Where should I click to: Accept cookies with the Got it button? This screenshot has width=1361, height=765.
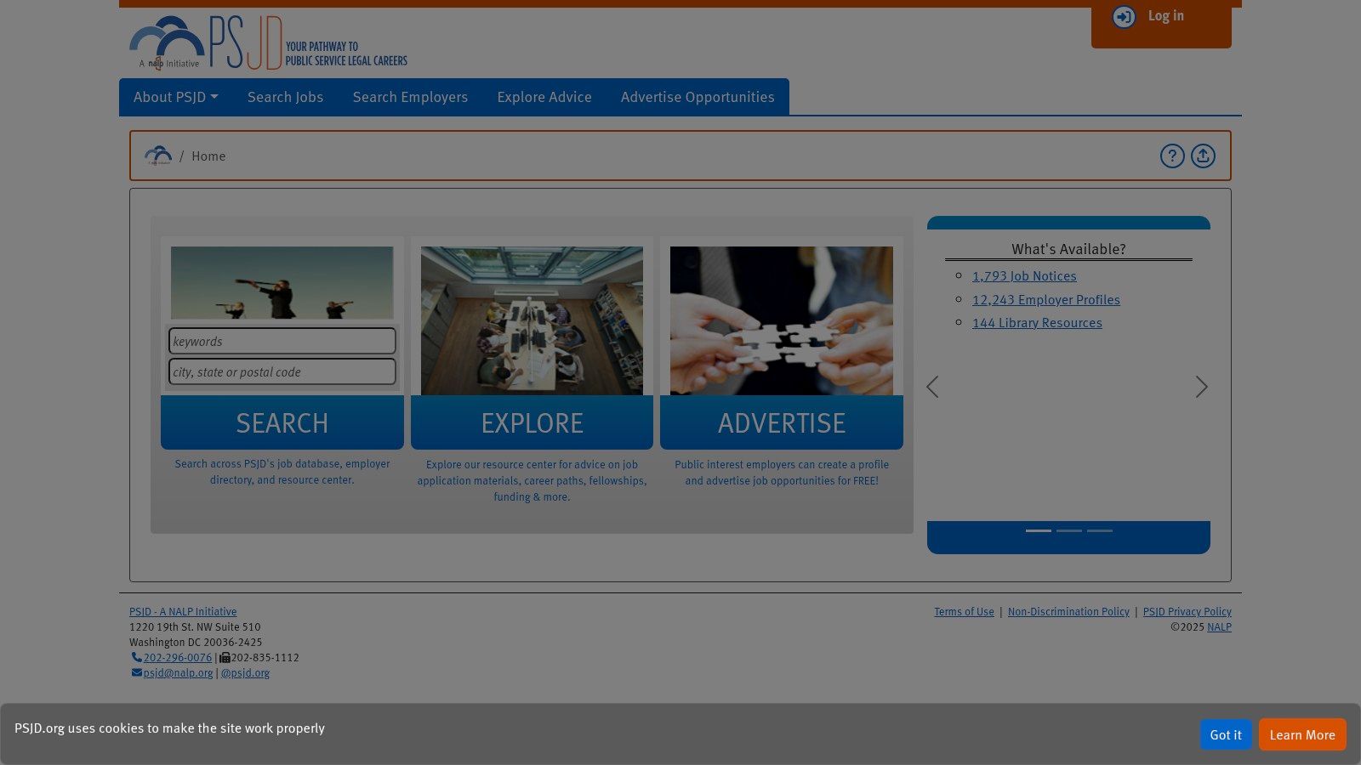[x=1226, y=734]
